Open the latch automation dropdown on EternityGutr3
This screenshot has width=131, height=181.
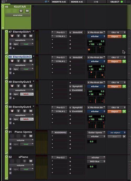(x=27, y=94)
